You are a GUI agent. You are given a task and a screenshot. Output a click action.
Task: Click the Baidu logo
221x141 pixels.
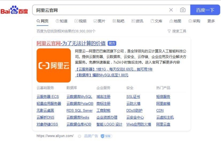[14, 10]
